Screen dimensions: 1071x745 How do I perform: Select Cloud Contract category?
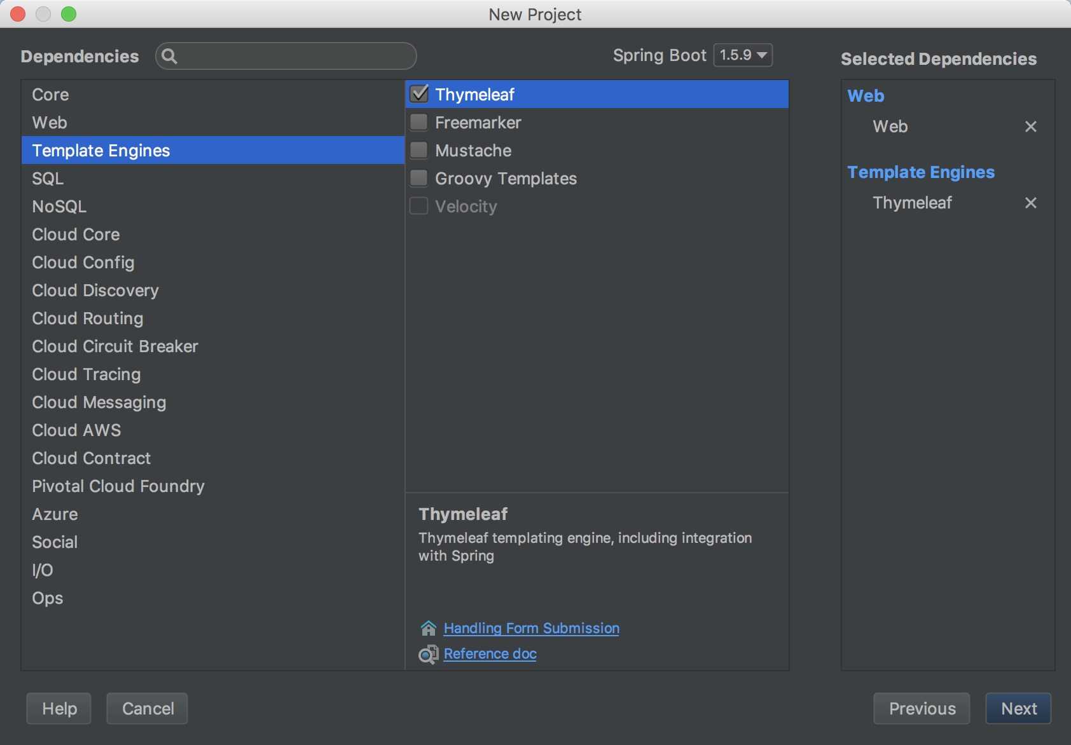coord(213,458)
